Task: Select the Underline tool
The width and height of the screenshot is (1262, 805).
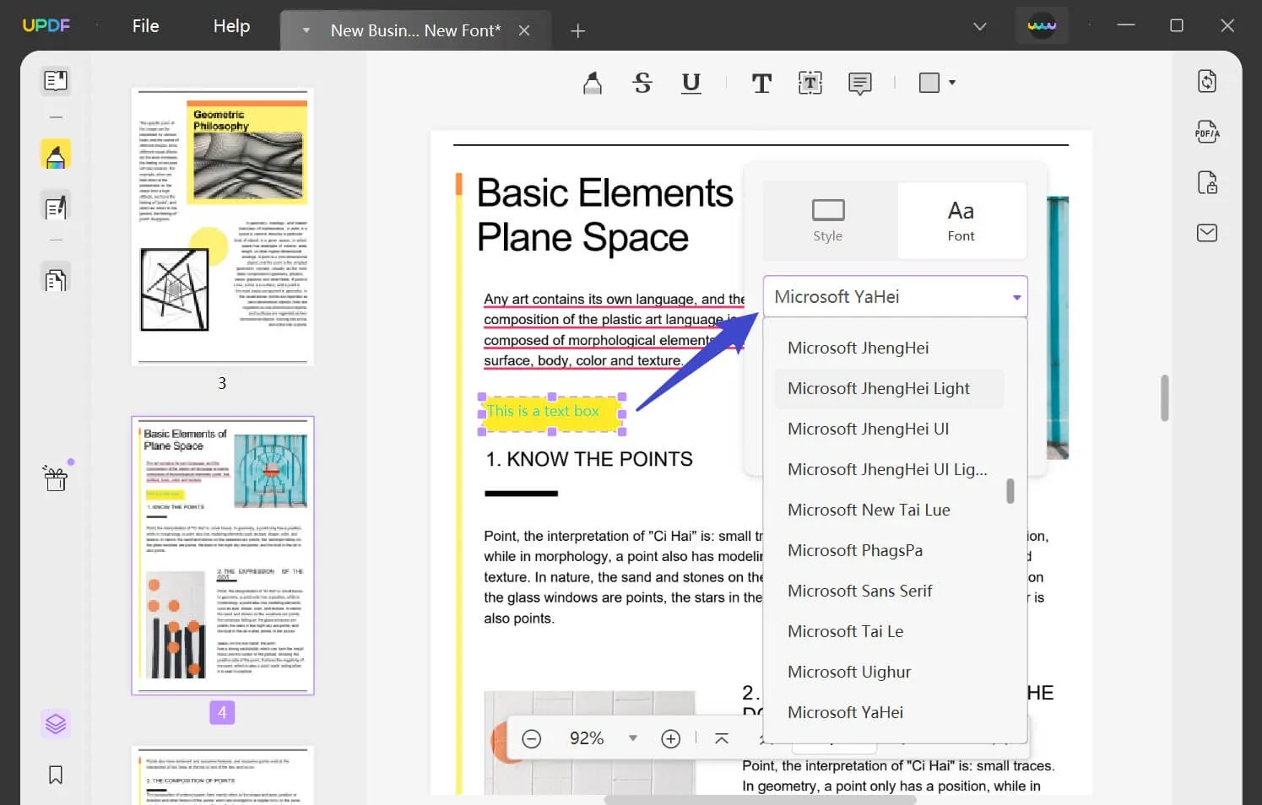Action: [691, 83]
